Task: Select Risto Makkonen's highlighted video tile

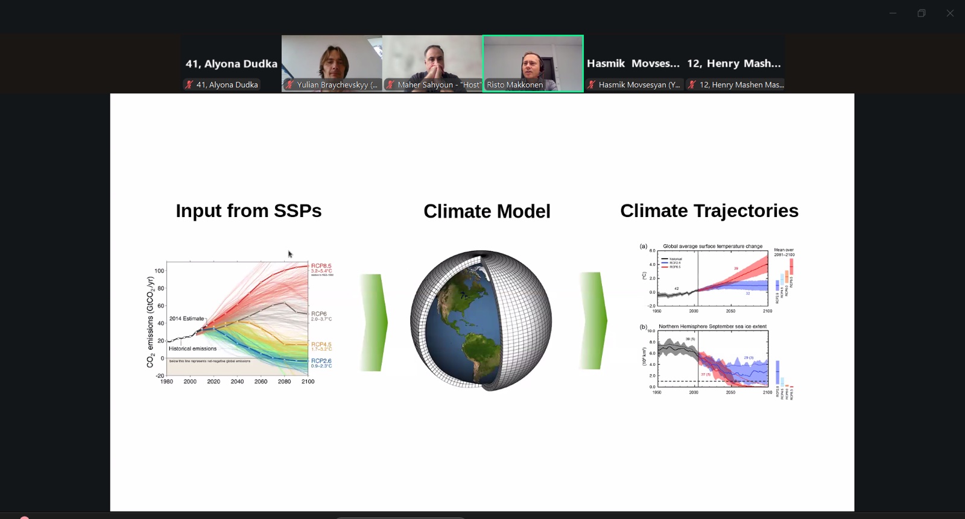Action: (533, 61)
